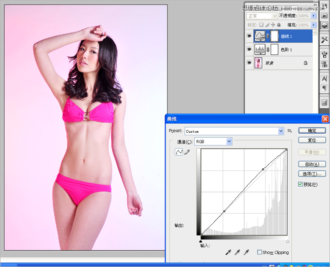Select the pencil draw-curve tool
330x267 pixels.
point(187,152)
